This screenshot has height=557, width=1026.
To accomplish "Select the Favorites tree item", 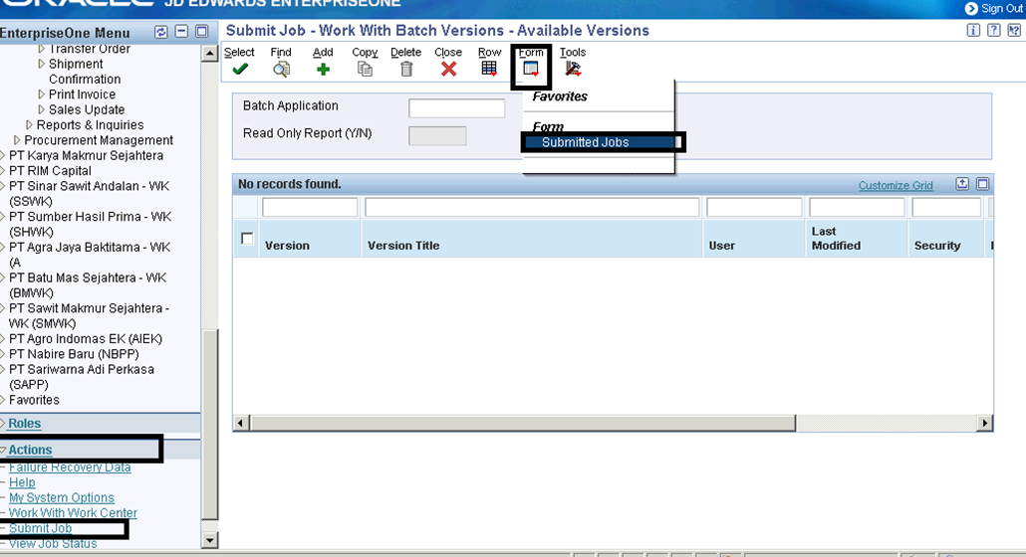I will [34, 400].
